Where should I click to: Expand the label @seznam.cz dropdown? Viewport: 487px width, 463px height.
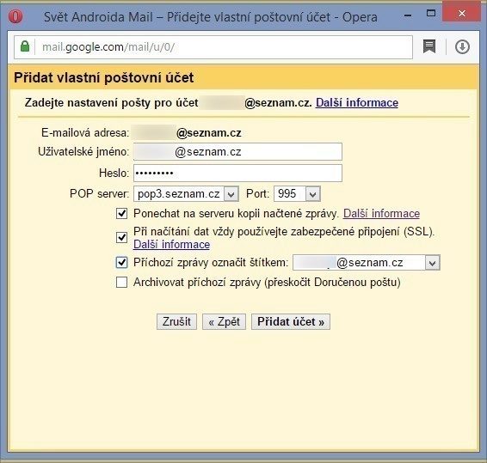click(x=432, y=263)
